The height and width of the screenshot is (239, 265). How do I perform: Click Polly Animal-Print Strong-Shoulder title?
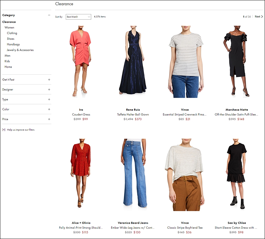81,228
